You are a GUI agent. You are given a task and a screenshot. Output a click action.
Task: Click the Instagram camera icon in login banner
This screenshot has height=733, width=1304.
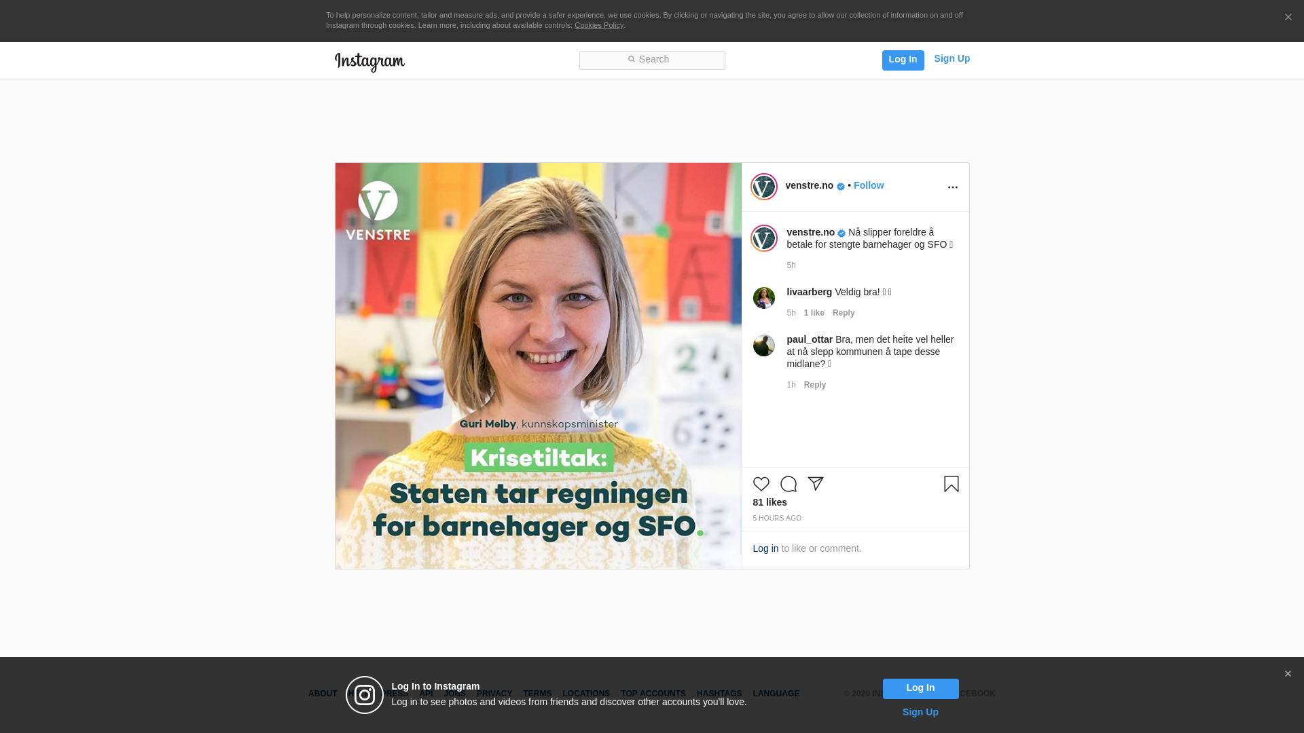click(365, 695)
